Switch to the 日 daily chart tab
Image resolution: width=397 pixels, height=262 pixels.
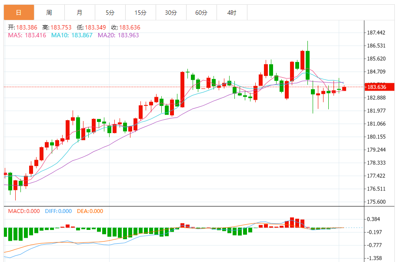pos(19,13)
